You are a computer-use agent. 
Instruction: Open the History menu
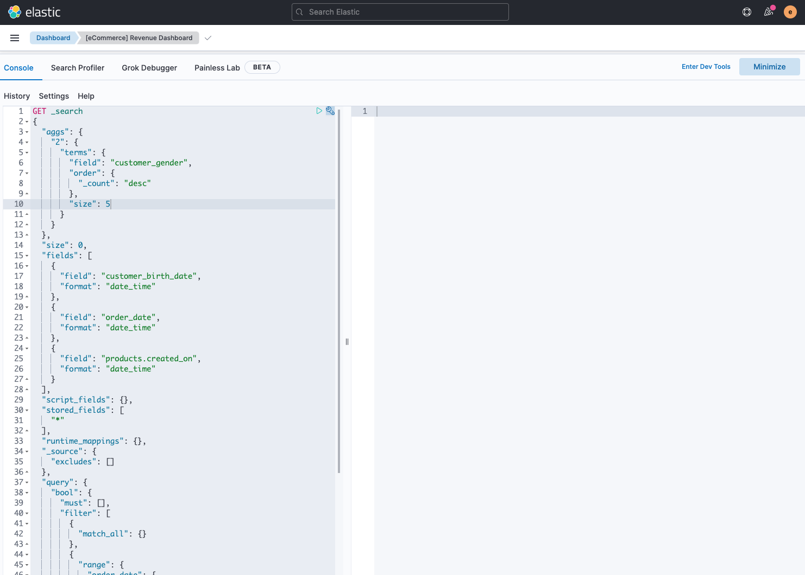pos(17,96)
